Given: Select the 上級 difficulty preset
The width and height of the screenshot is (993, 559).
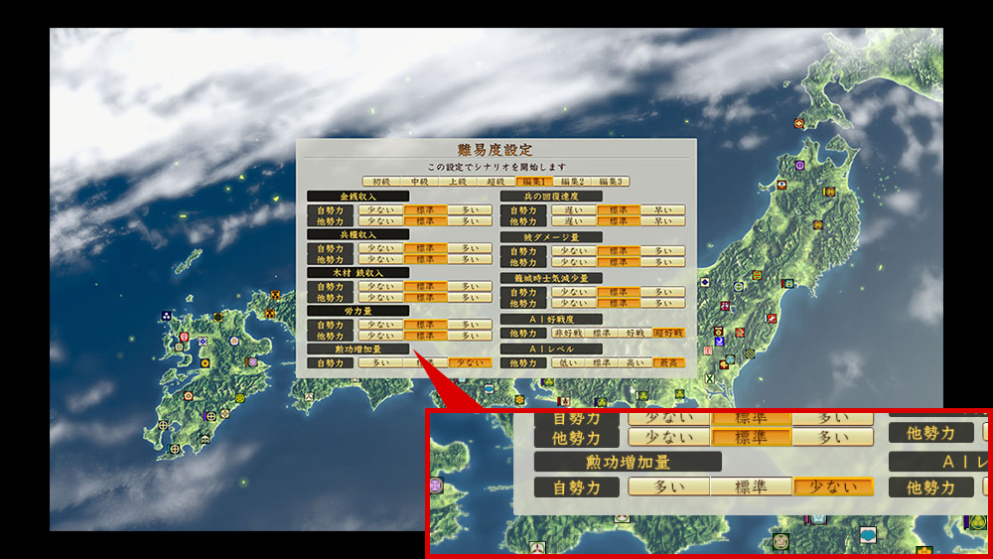Looking at the screenshot, I should 457,182.
